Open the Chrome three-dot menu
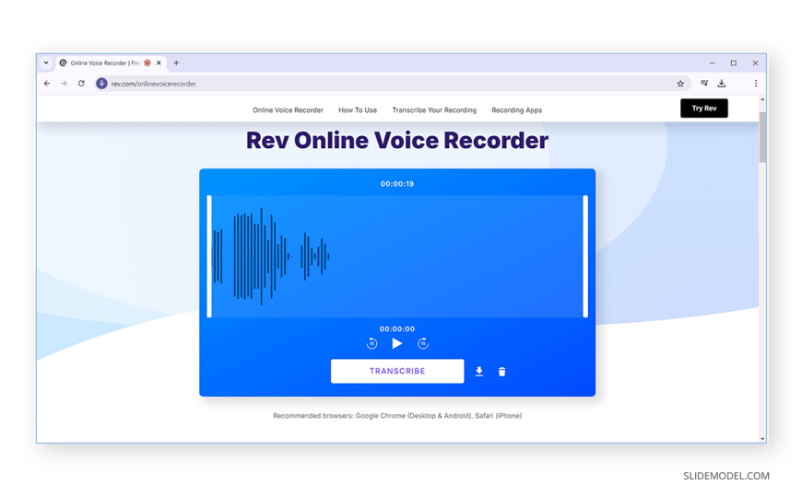 [x=756, y=83]
